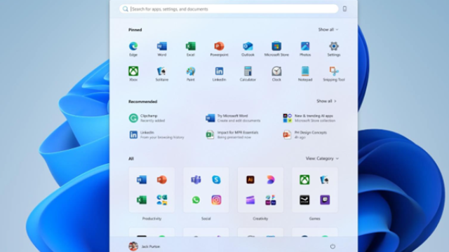Open the pink swirl app in Creativity
Viewport: 449px width, 252px height.
[x=270, y=180]
